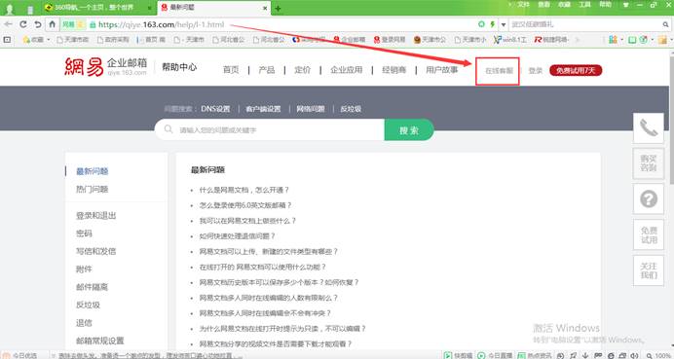Select 邮件隔离 category
The image size is (674, 359).
point(92,287)
